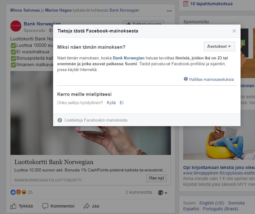Open the Bank Norwegian page name

coord(42,24)
